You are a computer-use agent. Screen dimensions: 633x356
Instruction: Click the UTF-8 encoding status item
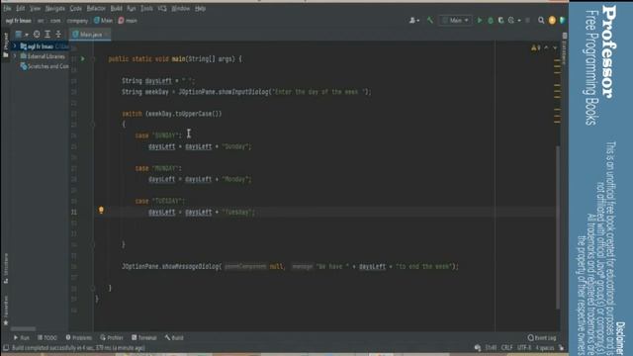[524, 347]
